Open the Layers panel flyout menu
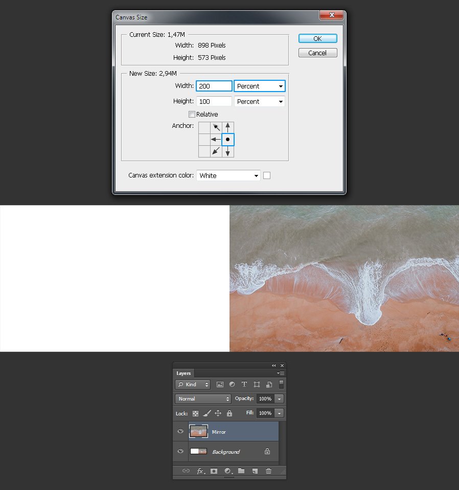Image resolution: width=459 pixels, height=490 pixels. click(281, 373)
